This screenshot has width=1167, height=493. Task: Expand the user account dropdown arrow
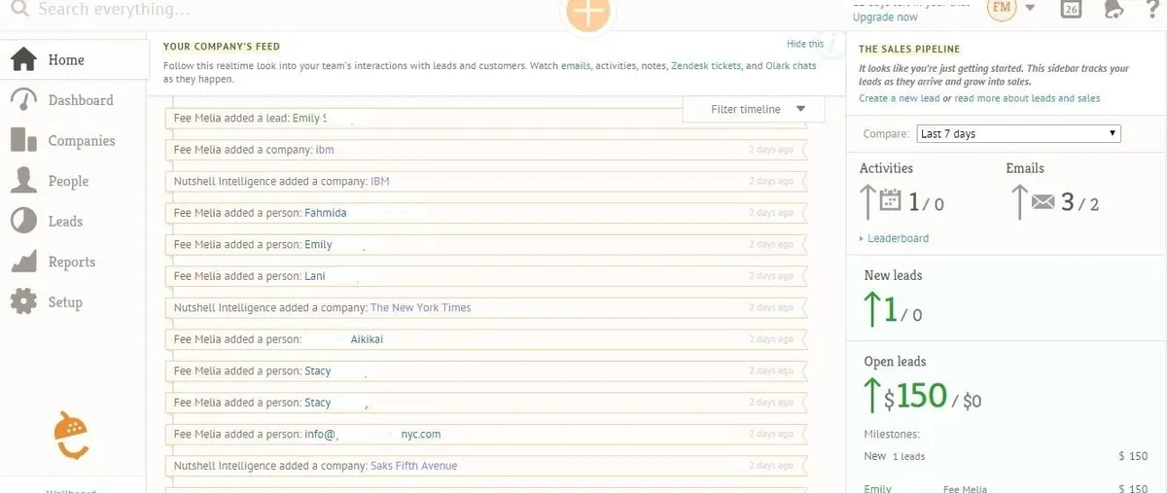(1030, 10)
